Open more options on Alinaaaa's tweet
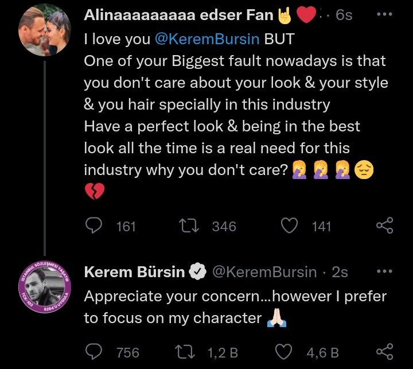The height and width of the screenshot is (369, 413). (x=384, y=15)
